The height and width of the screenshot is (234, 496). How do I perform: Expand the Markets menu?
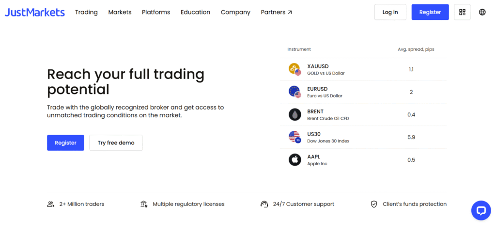(x=120, y=12)
